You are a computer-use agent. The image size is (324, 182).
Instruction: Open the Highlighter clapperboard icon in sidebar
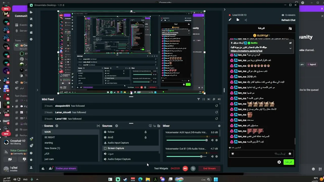[31, 32]
